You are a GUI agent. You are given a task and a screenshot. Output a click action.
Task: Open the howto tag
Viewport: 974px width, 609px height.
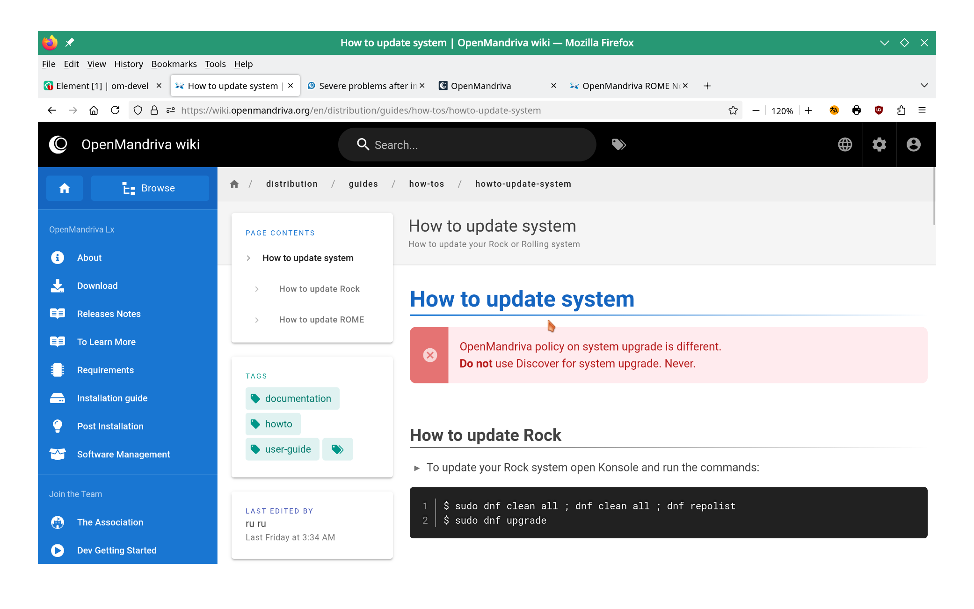[x=273, y=424]
